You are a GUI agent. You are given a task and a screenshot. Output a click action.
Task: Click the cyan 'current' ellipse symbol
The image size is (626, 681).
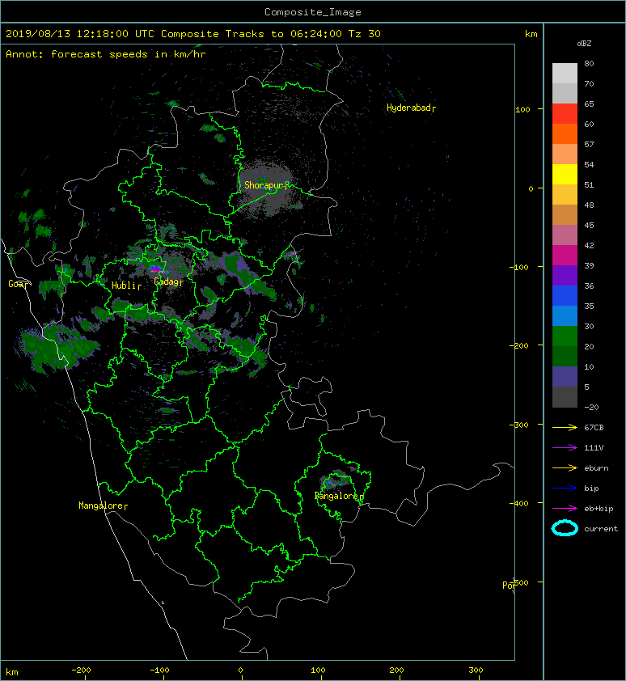point(565,529)
